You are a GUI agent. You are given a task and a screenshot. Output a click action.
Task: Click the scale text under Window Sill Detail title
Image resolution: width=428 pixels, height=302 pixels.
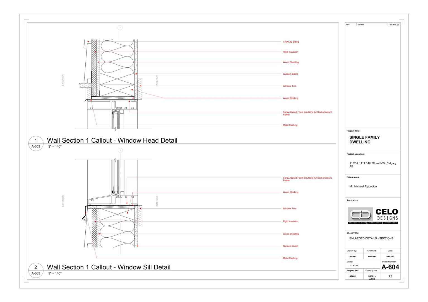click(x=55, y=273)
